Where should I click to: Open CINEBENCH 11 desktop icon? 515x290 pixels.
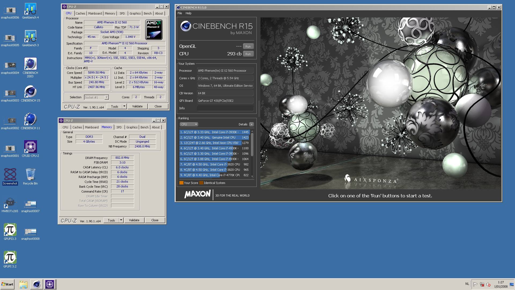(30, 121)
